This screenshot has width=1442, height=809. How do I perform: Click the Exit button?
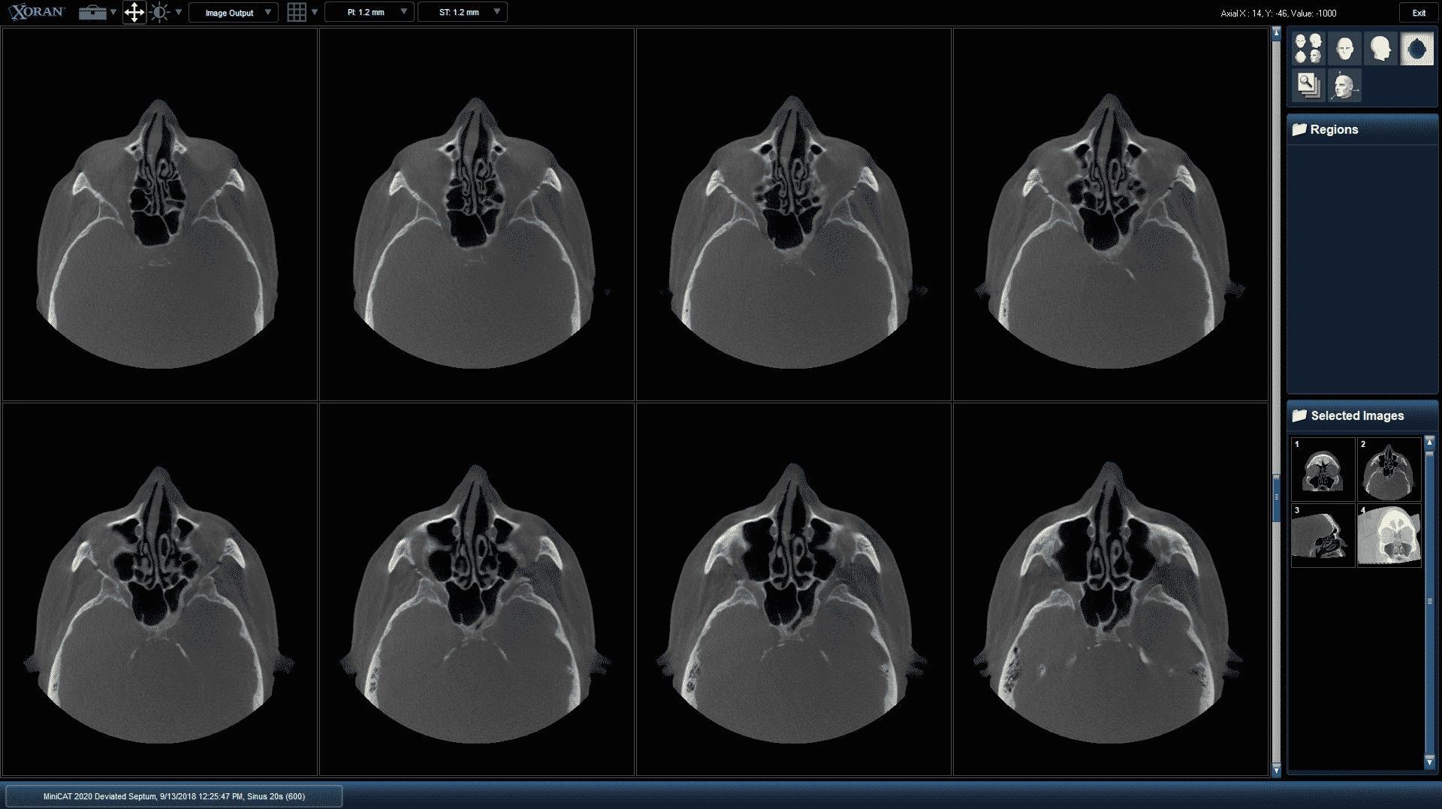(1418, 13)
